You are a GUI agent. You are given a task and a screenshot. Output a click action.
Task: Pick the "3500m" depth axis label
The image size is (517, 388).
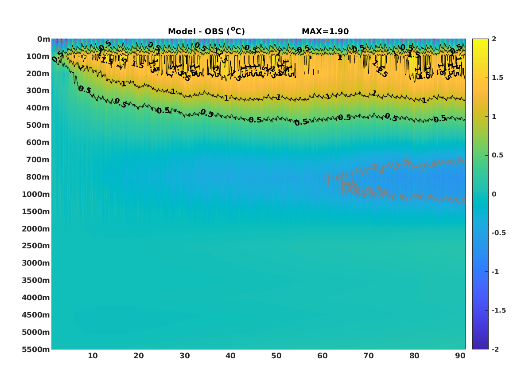(36, 280)
